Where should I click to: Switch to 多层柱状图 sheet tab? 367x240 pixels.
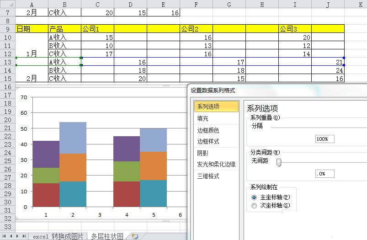coord(107,236)
